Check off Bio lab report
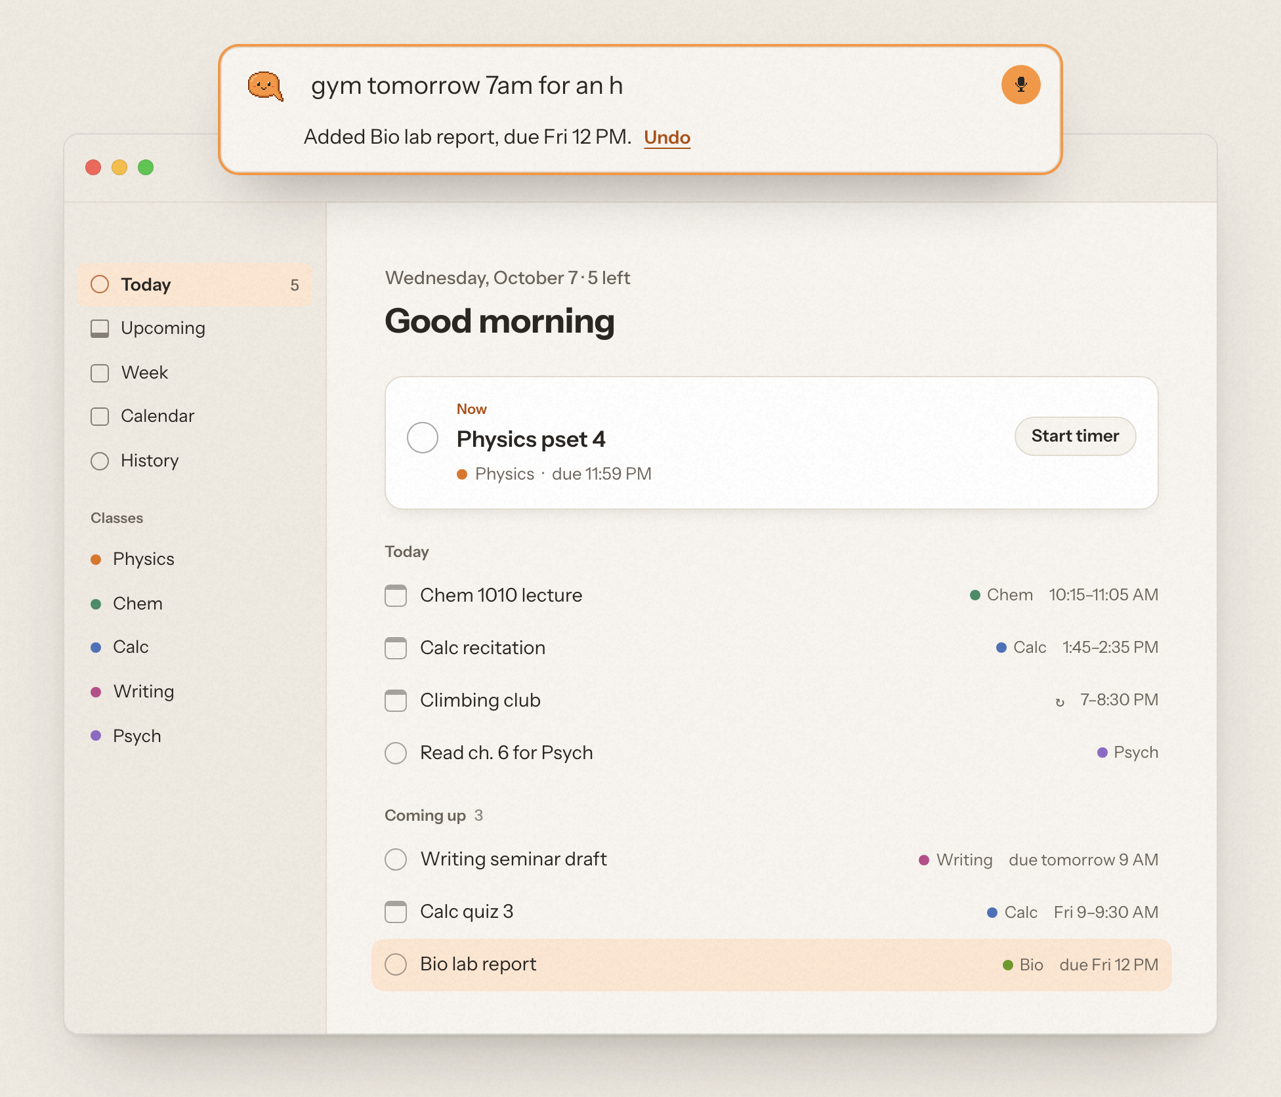 coord(396,964)
